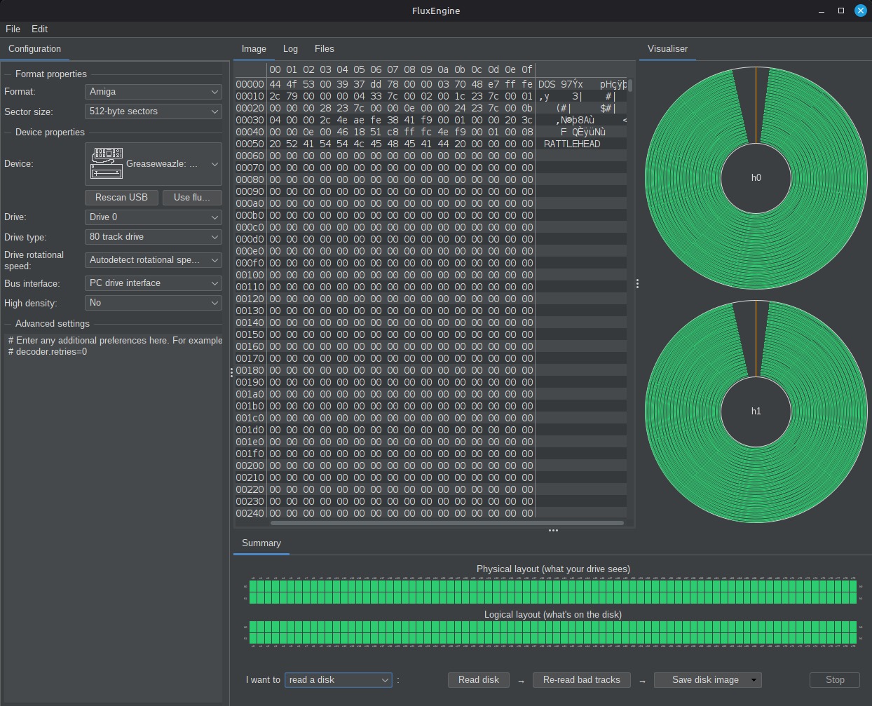The height and width of the screenshot is (706, 872).
Task: Click hex offset row 00000
Action: tap(250, 84)
